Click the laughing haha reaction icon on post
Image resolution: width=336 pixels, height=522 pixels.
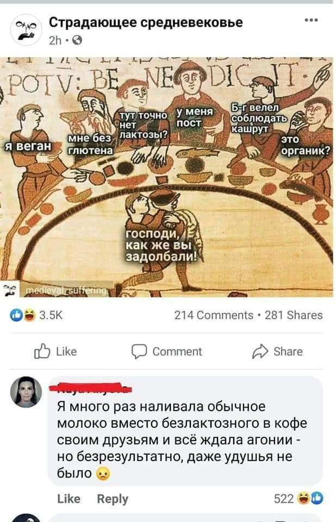29,315
